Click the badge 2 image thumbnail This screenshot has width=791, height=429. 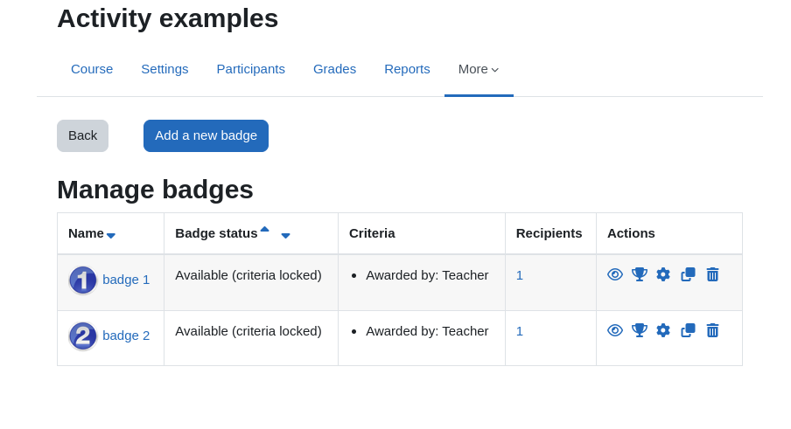pyautogui.click(x=83, y=336)
